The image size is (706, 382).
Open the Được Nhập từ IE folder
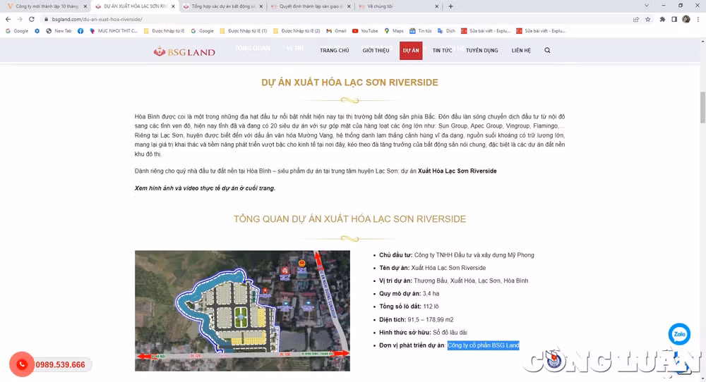tap(164, 31)
